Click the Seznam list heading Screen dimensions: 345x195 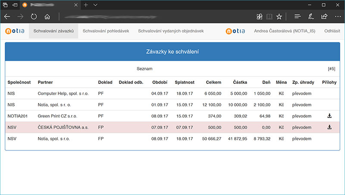coord(144,69)
